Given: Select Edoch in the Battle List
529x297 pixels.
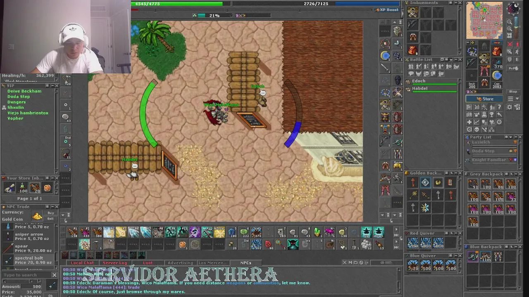Looking at the screenshot, I should 432,81.
